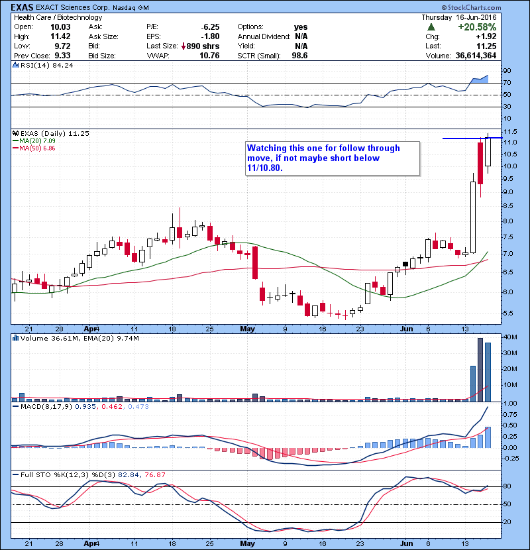Click the volume bars icon beside Volume label
Viewport: 530px width, 550px height.
coord(15,338)
